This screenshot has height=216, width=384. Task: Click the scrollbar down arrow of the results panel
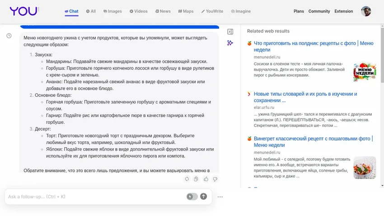(382, 186)
